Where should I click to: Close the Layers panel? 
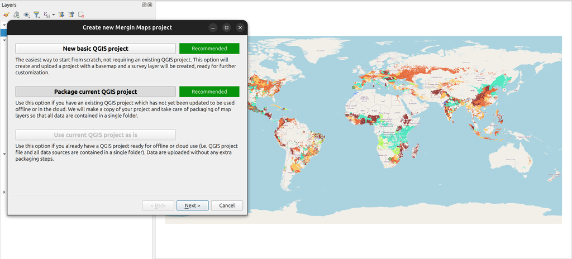(150, 4)
